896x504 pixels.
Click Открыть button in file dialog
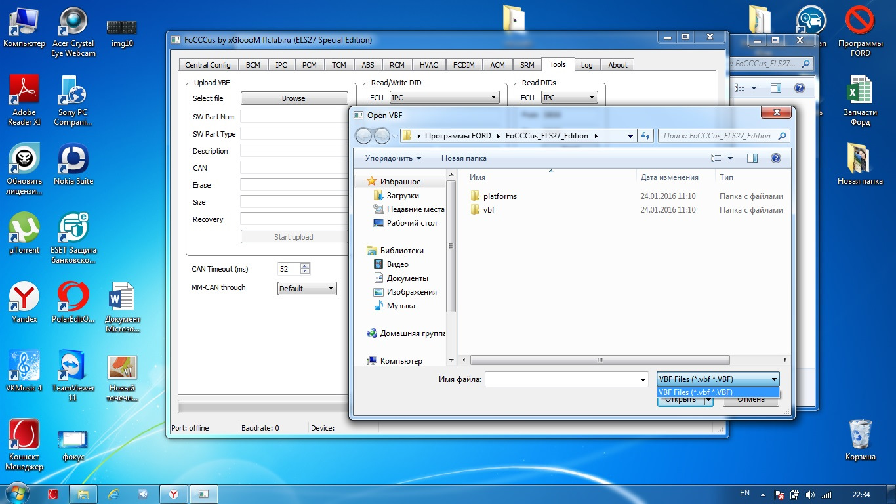point(680,399)
